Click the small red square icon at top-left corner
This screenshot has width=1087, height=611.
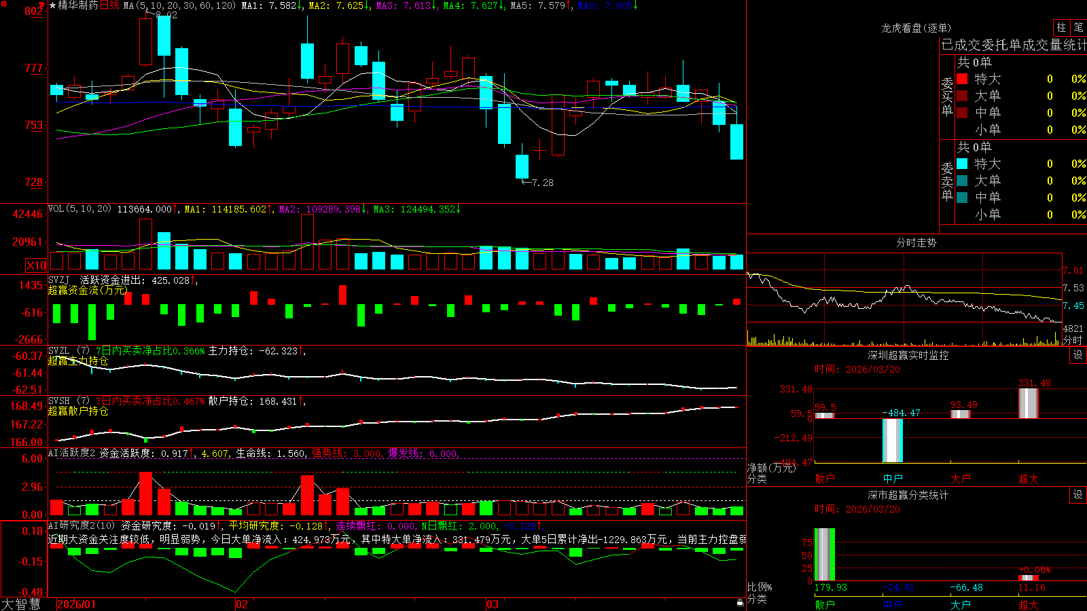coord(2,3)
